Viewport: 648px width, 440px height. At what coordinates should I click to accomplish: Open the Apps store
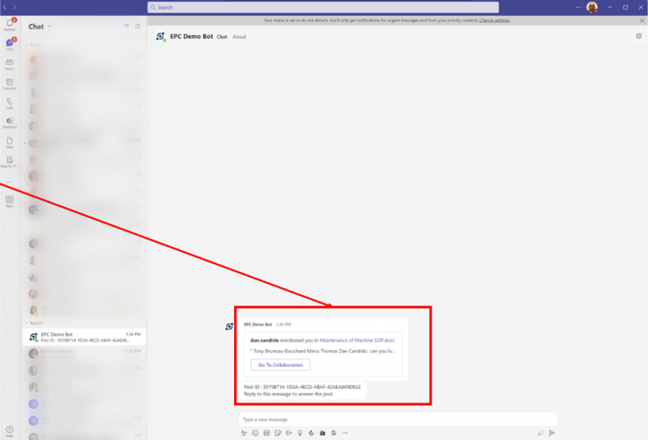click(x=10, y=201)
